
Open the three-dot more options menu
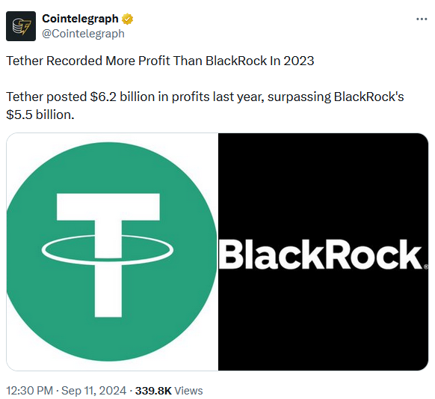(x=422, y=19)
